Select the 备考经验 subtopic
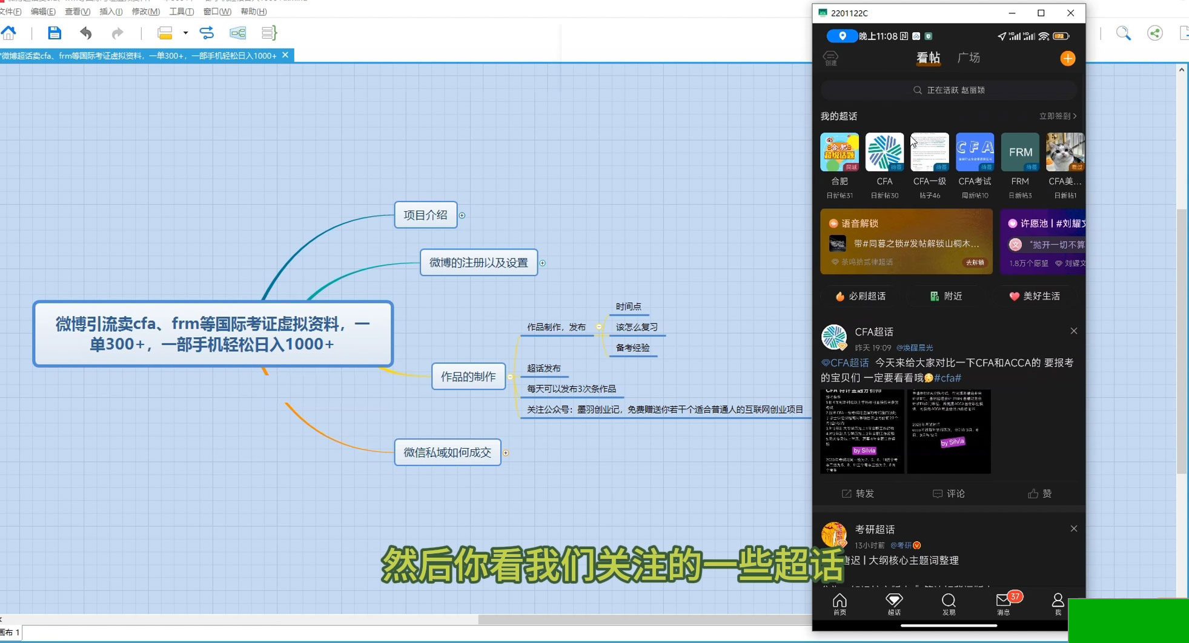This screenshot has width=1189, height=643. point(633,348)
